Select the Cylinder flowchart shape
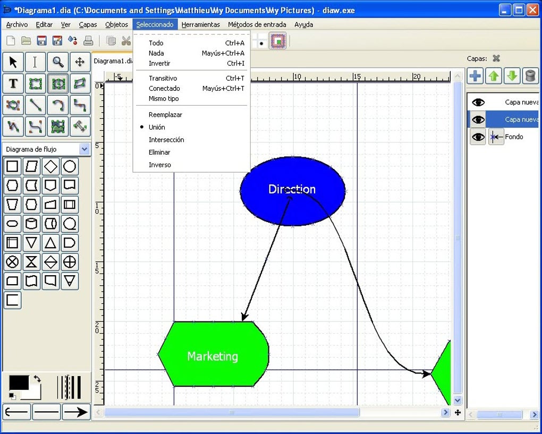The height and width of the screenshot is (434, 542). (x=31, y=224)
